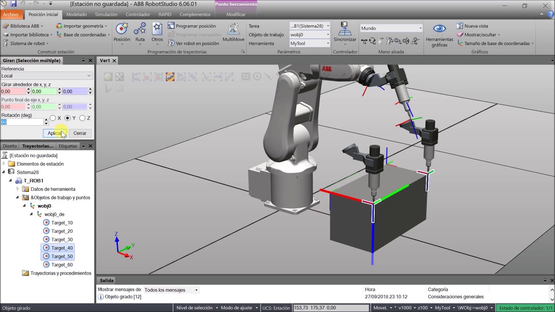The image size is (555, 312).
Task: Open Nivel de selección in status bar
Action: point(197,308)
